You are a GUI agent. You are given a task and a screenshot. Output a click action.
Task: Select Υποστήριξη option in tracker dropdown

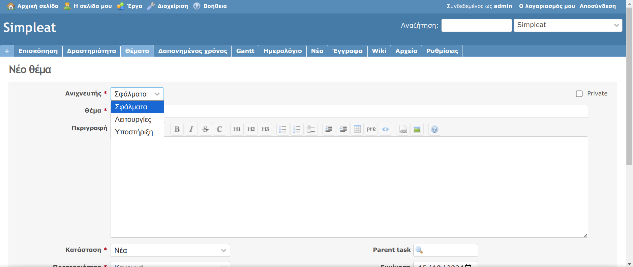[x=134, y=132]
